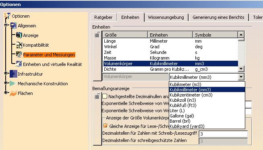Choose Kubikmeter (m3) from the list

point(207,84)
